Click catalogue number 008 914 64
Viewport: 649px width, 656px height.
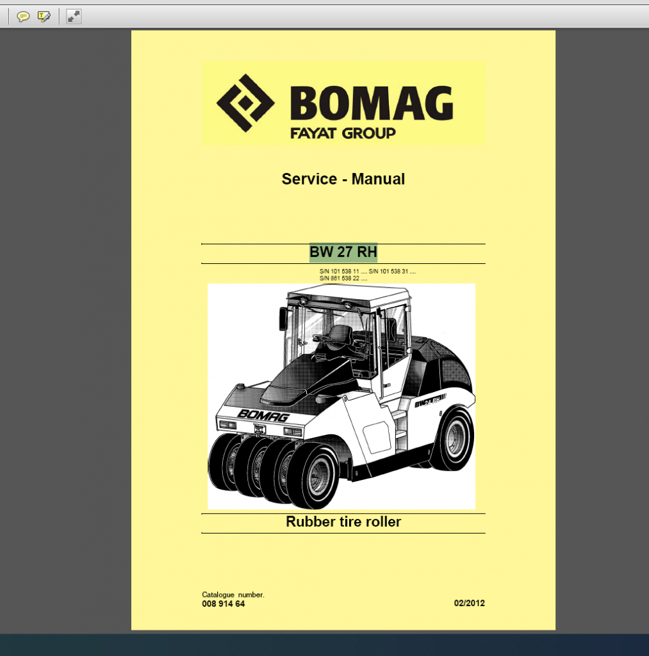[224, 603]
